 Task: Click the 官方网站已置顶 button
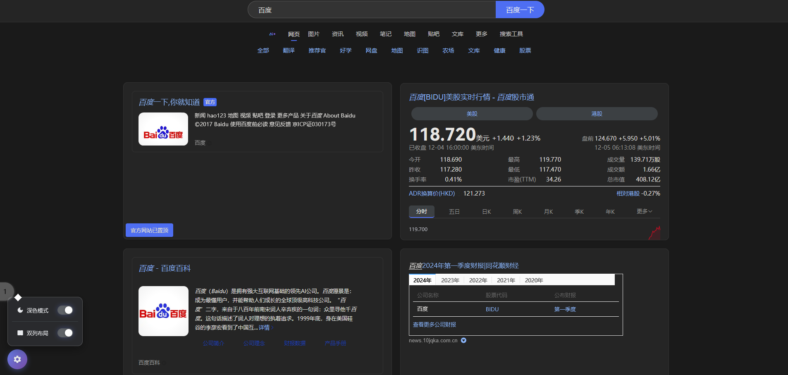tap(149, 230)
